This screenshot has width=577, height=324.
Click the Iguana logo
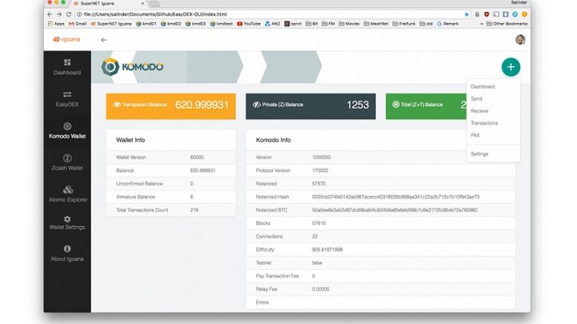(66, 39)
